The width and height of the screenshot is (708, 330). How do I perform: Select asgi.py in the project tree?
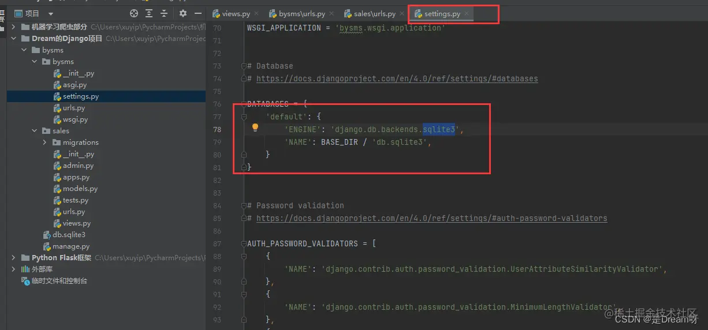pyautogui.click(x=74, y=85)
